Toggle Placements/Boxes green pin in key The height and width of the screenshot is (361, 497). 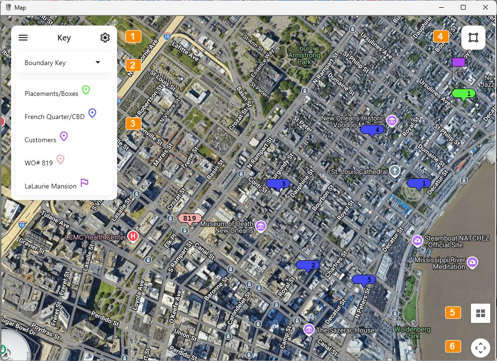(86, 90)
